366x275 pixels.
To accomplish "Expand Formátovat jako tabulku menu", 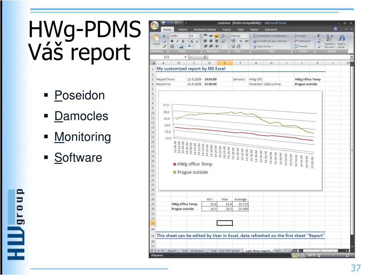I will point(271,41).
